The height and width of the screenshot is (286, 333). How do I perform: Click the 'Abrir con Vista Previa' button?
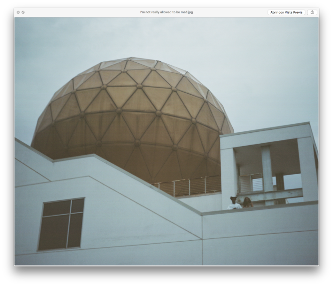[x=286, y=12]
